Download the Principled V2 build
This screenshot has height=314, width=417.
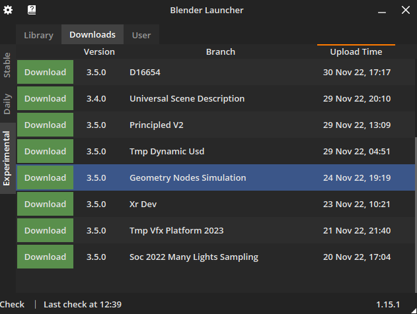(x=45, y=125)
